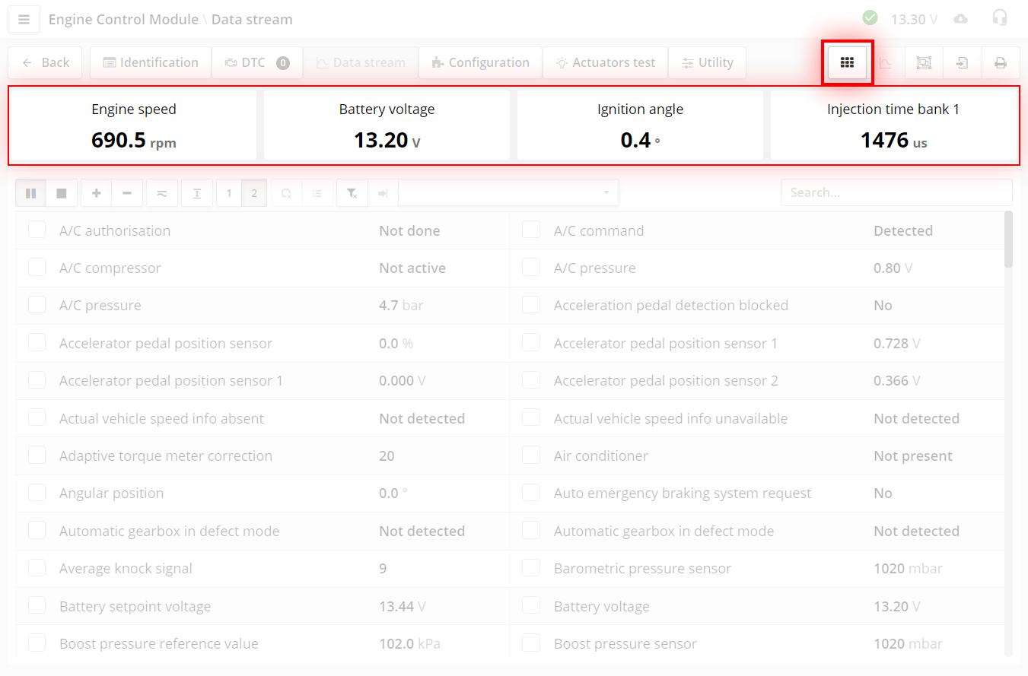Screen dimensions: 1028x676
Task: Stop the data stream recording
Action: click(x=62, y=193)
